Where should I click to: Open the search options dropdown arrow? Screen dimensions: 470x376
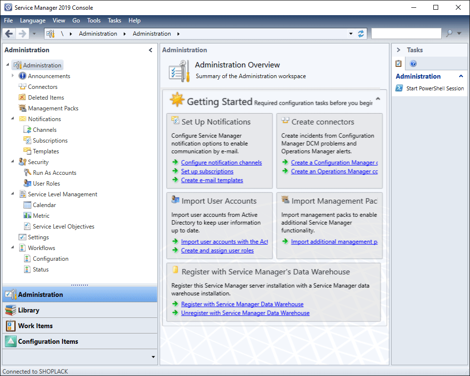pyautogui.click(x=459, y=34)
